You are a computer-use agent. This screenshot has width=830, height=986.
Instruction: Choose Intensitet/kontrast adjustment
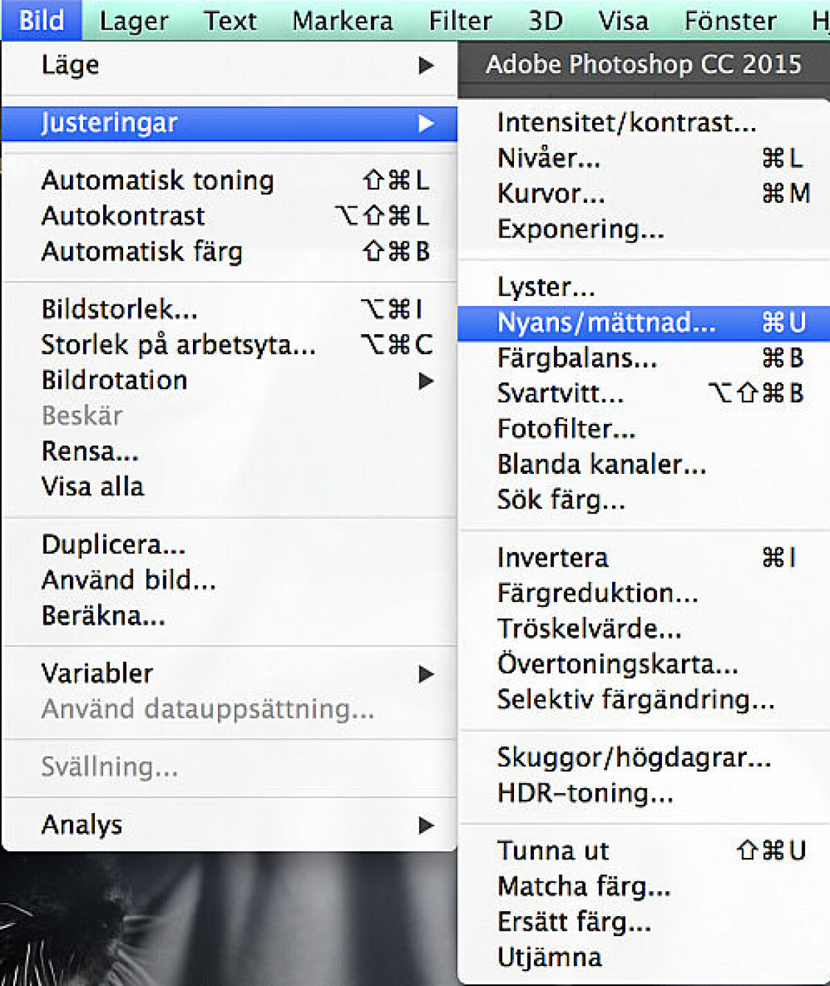point(643,123)
